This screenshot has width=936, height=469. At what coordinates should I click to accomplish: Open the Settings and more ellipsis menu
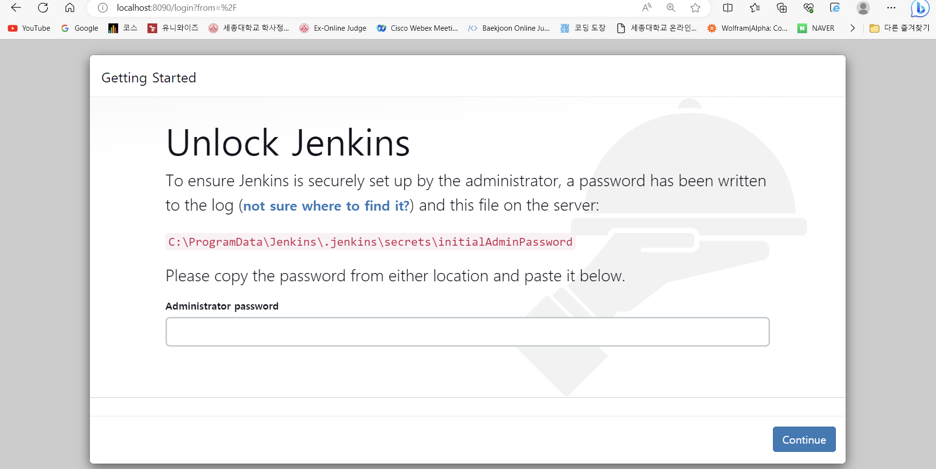pos(891,8)
